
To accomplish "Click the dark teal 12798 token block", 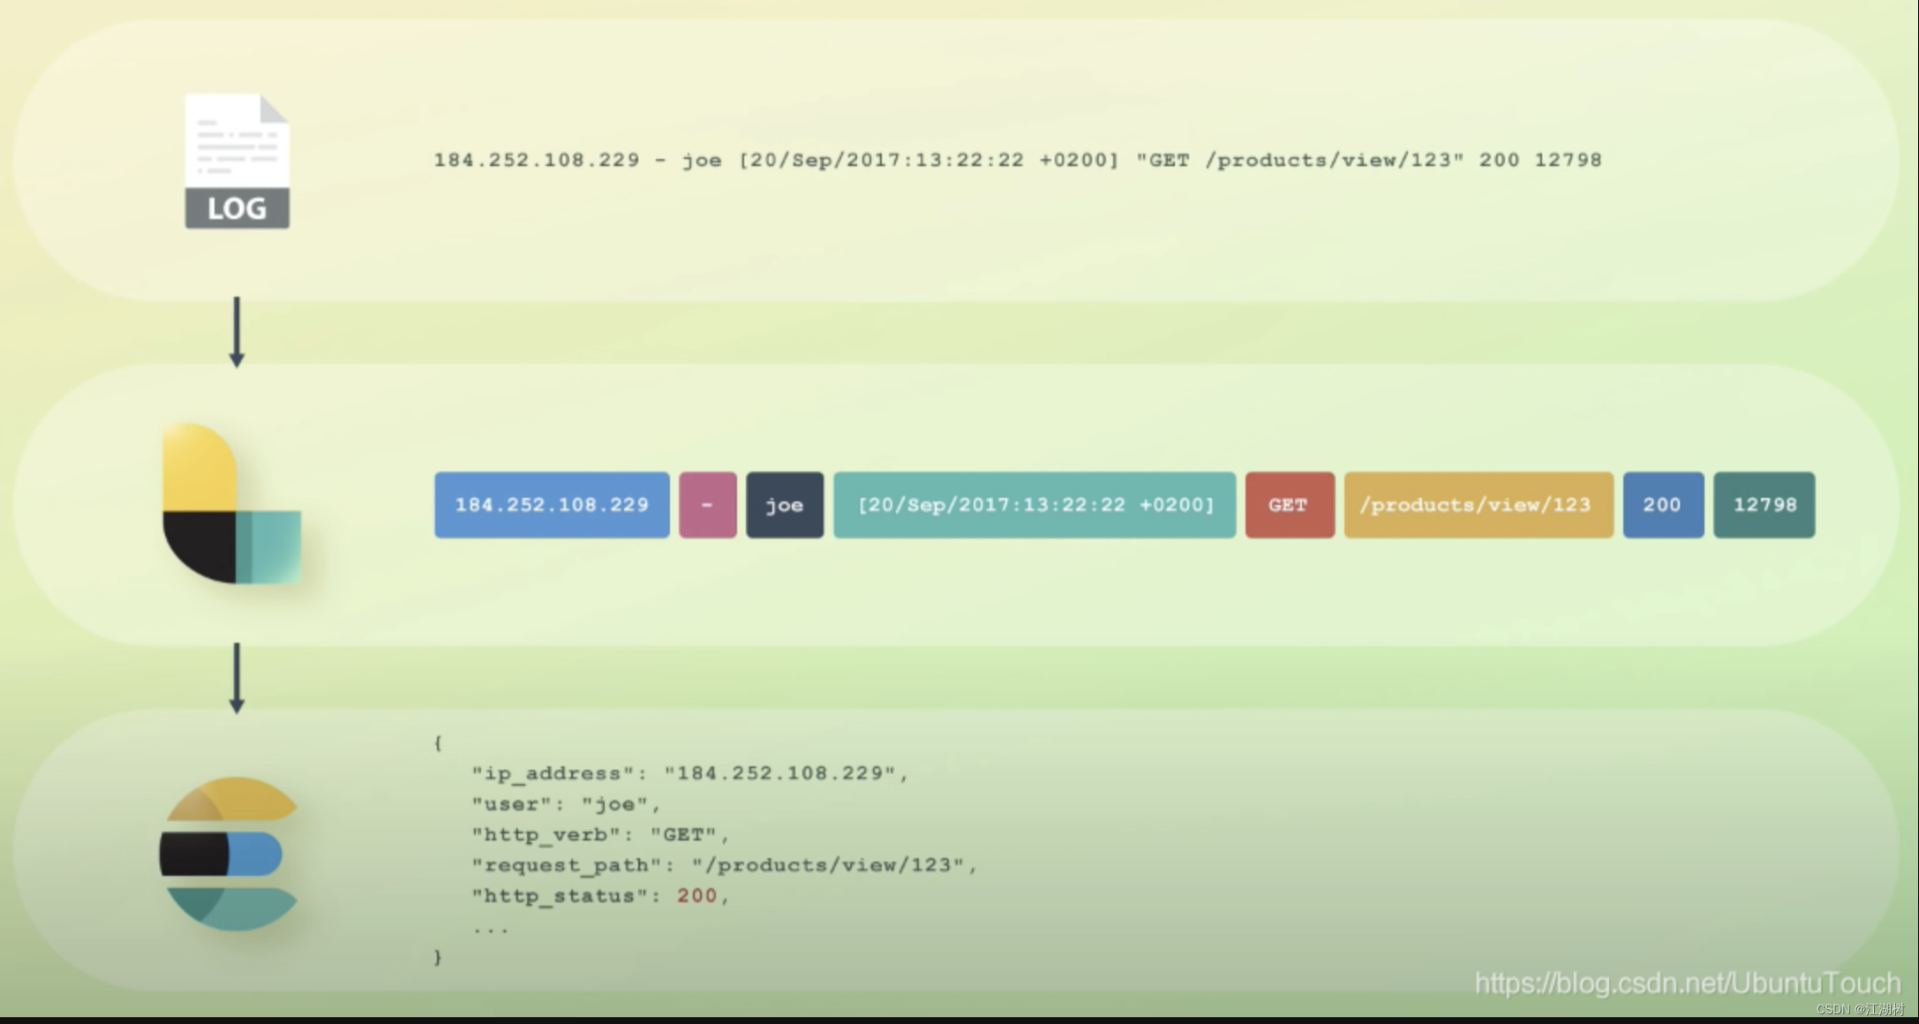I will click(1765, 505).
